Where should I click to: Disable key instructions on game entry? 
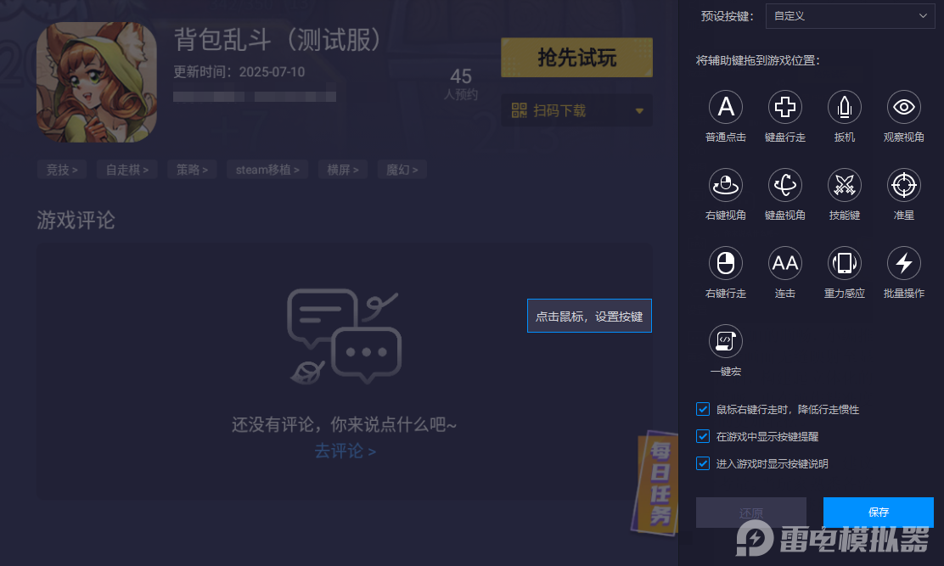[x=702, y=463]
